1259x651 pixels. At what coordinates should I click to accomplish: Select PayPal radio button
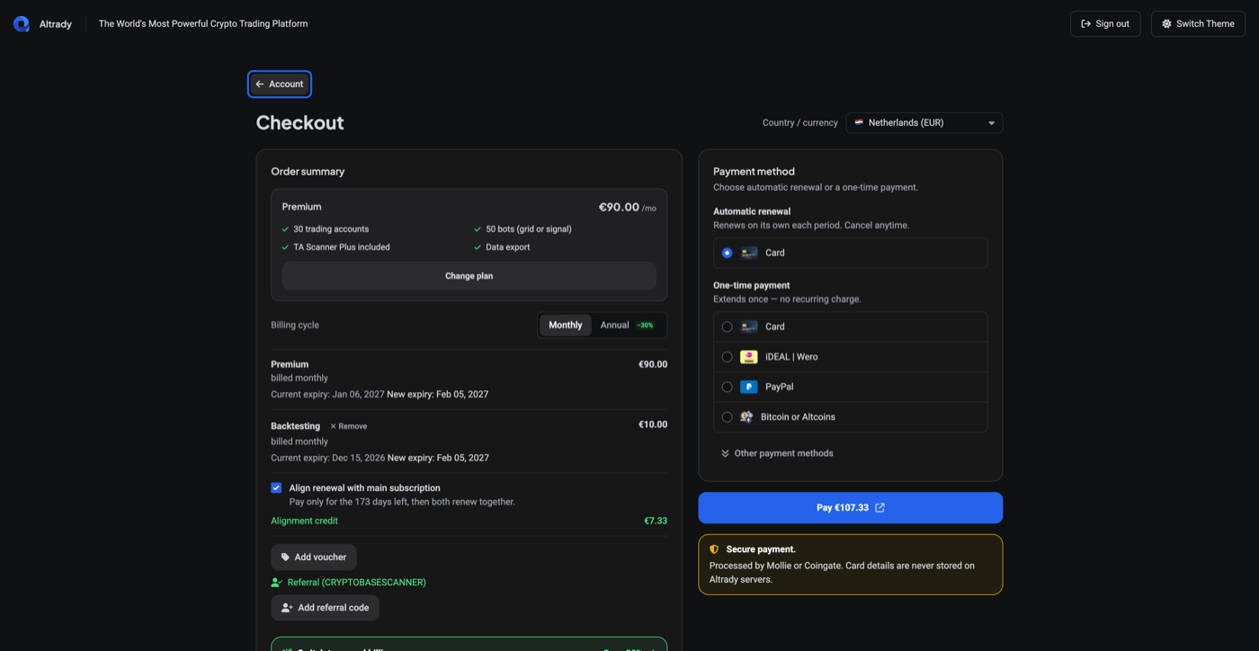727,387
